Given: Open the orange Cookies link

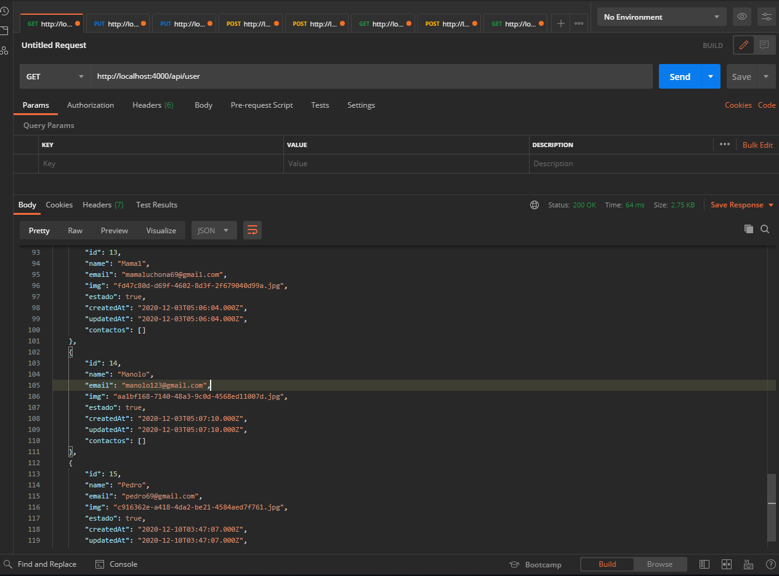Looking at the screenshot, I should (738, 105).
